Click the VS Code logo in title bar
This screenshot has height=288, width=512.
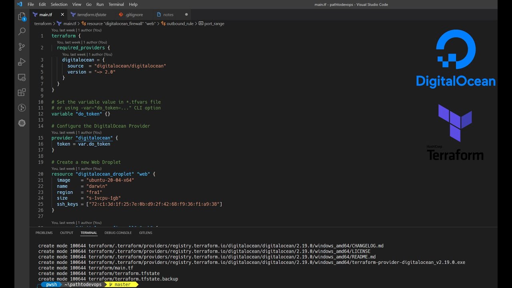[20, 4]
